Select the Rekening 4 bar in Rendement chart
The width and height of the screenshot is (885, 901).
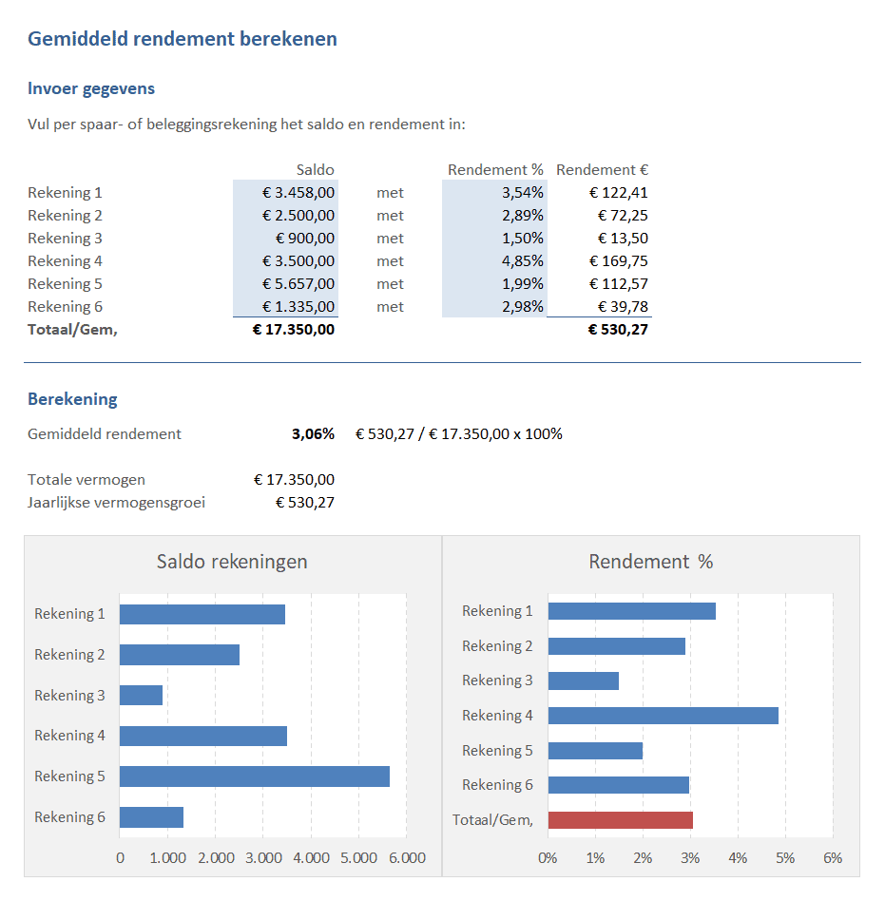(x=663, y=716)
